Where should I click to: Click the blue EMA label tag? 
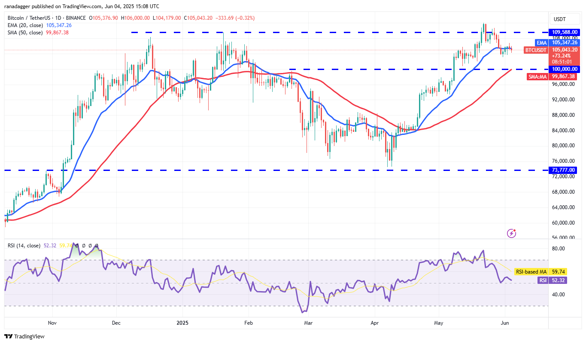point(542,43)
